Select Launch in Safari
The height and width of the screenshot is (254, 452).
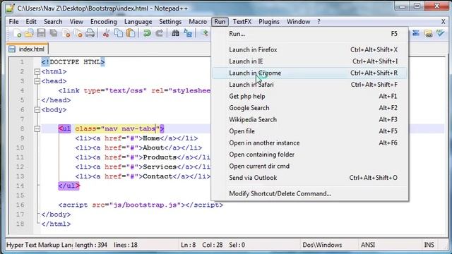point(310,85)
